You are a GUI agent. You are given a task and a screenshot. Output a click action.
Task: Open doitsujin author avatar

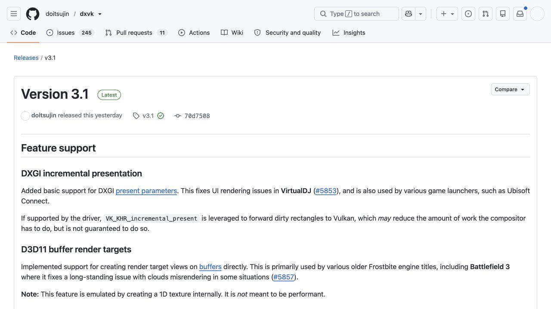pyautogui.click(x=25, y=116)
